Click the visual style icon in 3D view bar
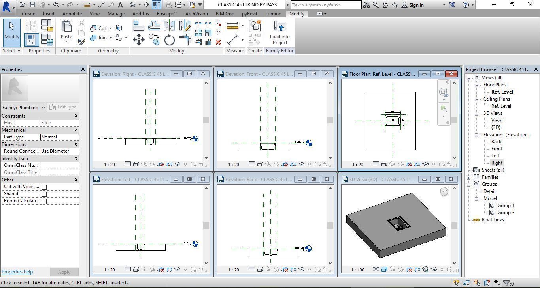Screen dimensions: 540x288 click(384, 269)
